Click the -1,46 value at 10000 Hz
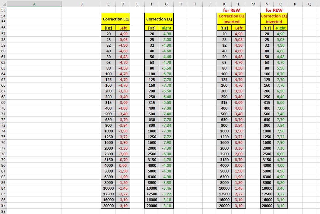This screenshot has height=214, width=320. click(x=123, y=188)
